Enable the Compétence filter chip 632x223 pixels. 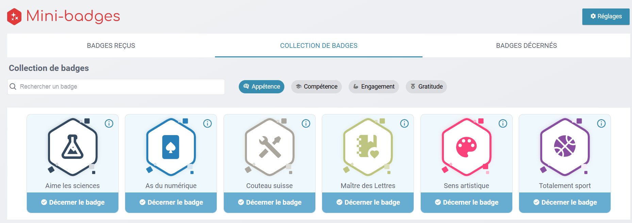[x=316, y=87]
